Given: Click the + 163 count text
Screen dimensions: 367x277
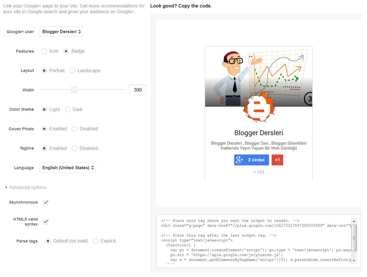Looking at the screenshot, I should tap(259, 172).
